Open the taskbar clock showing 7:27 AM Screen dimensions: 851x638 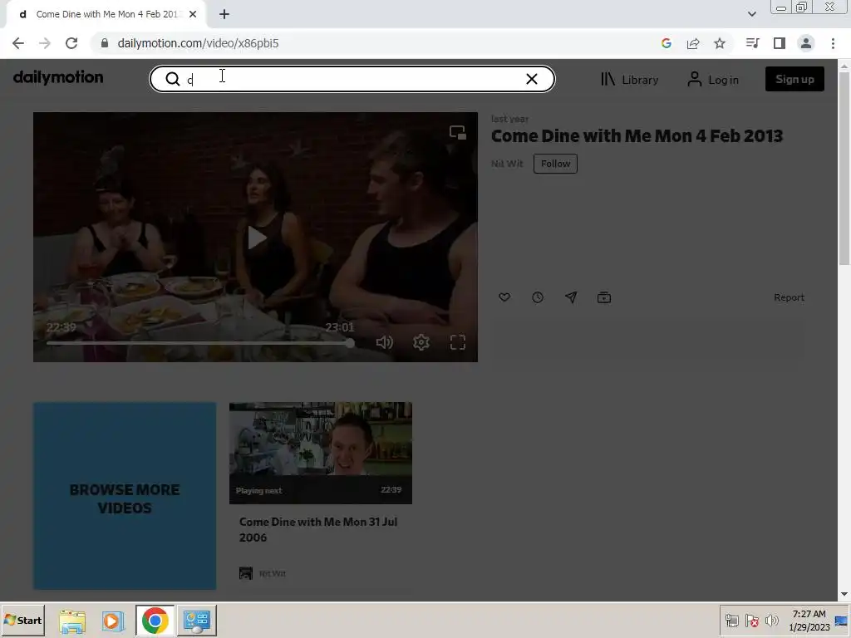coord(809,620)
